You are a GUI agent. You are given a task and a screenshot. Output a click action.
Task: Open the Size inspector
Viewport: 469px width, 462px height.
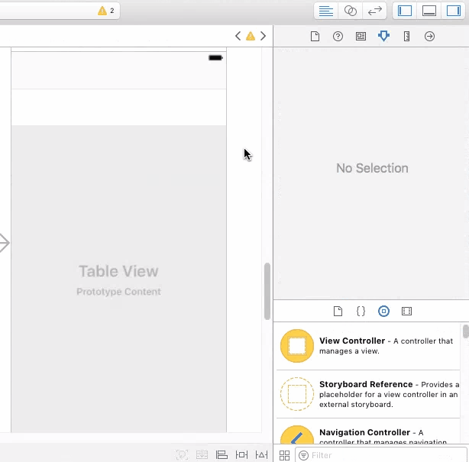[406, 37]
